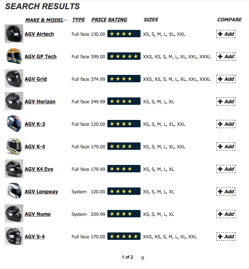
Task: Add AGV Airtech to compare list
Action: pos(226,34)
